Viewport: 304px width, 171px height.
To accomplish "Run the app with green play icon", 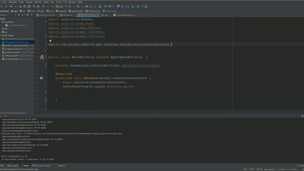I will point(70,6).
